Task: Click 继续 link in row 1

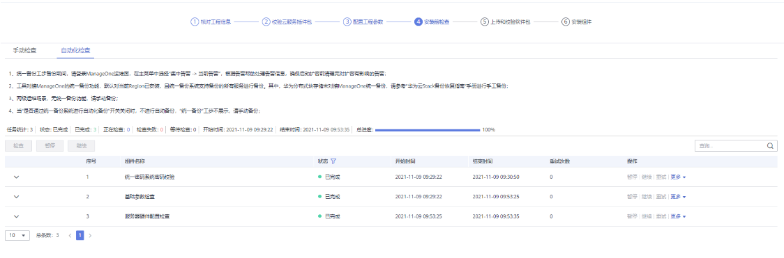Action: [647, 177]
